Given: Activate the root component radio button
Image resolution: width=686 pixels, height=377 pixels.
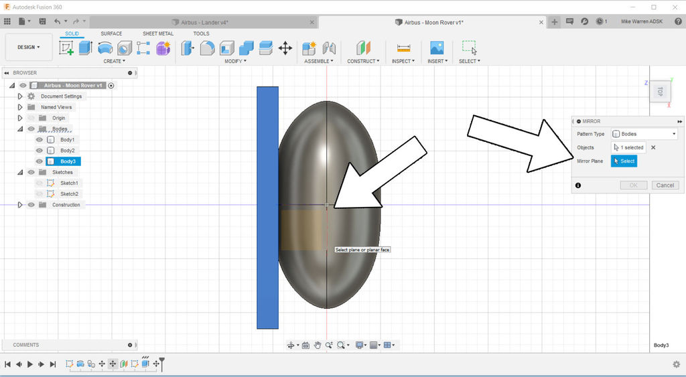Looking at the screenshot, I should (x=111, y=86).
